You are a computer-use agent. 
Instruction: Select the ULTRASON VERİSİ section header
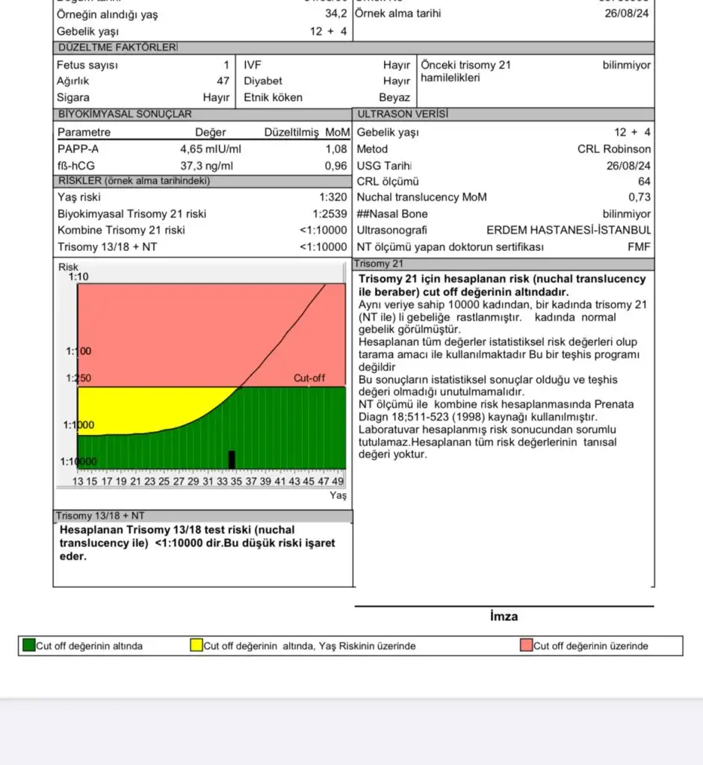[x=403, y=114]
